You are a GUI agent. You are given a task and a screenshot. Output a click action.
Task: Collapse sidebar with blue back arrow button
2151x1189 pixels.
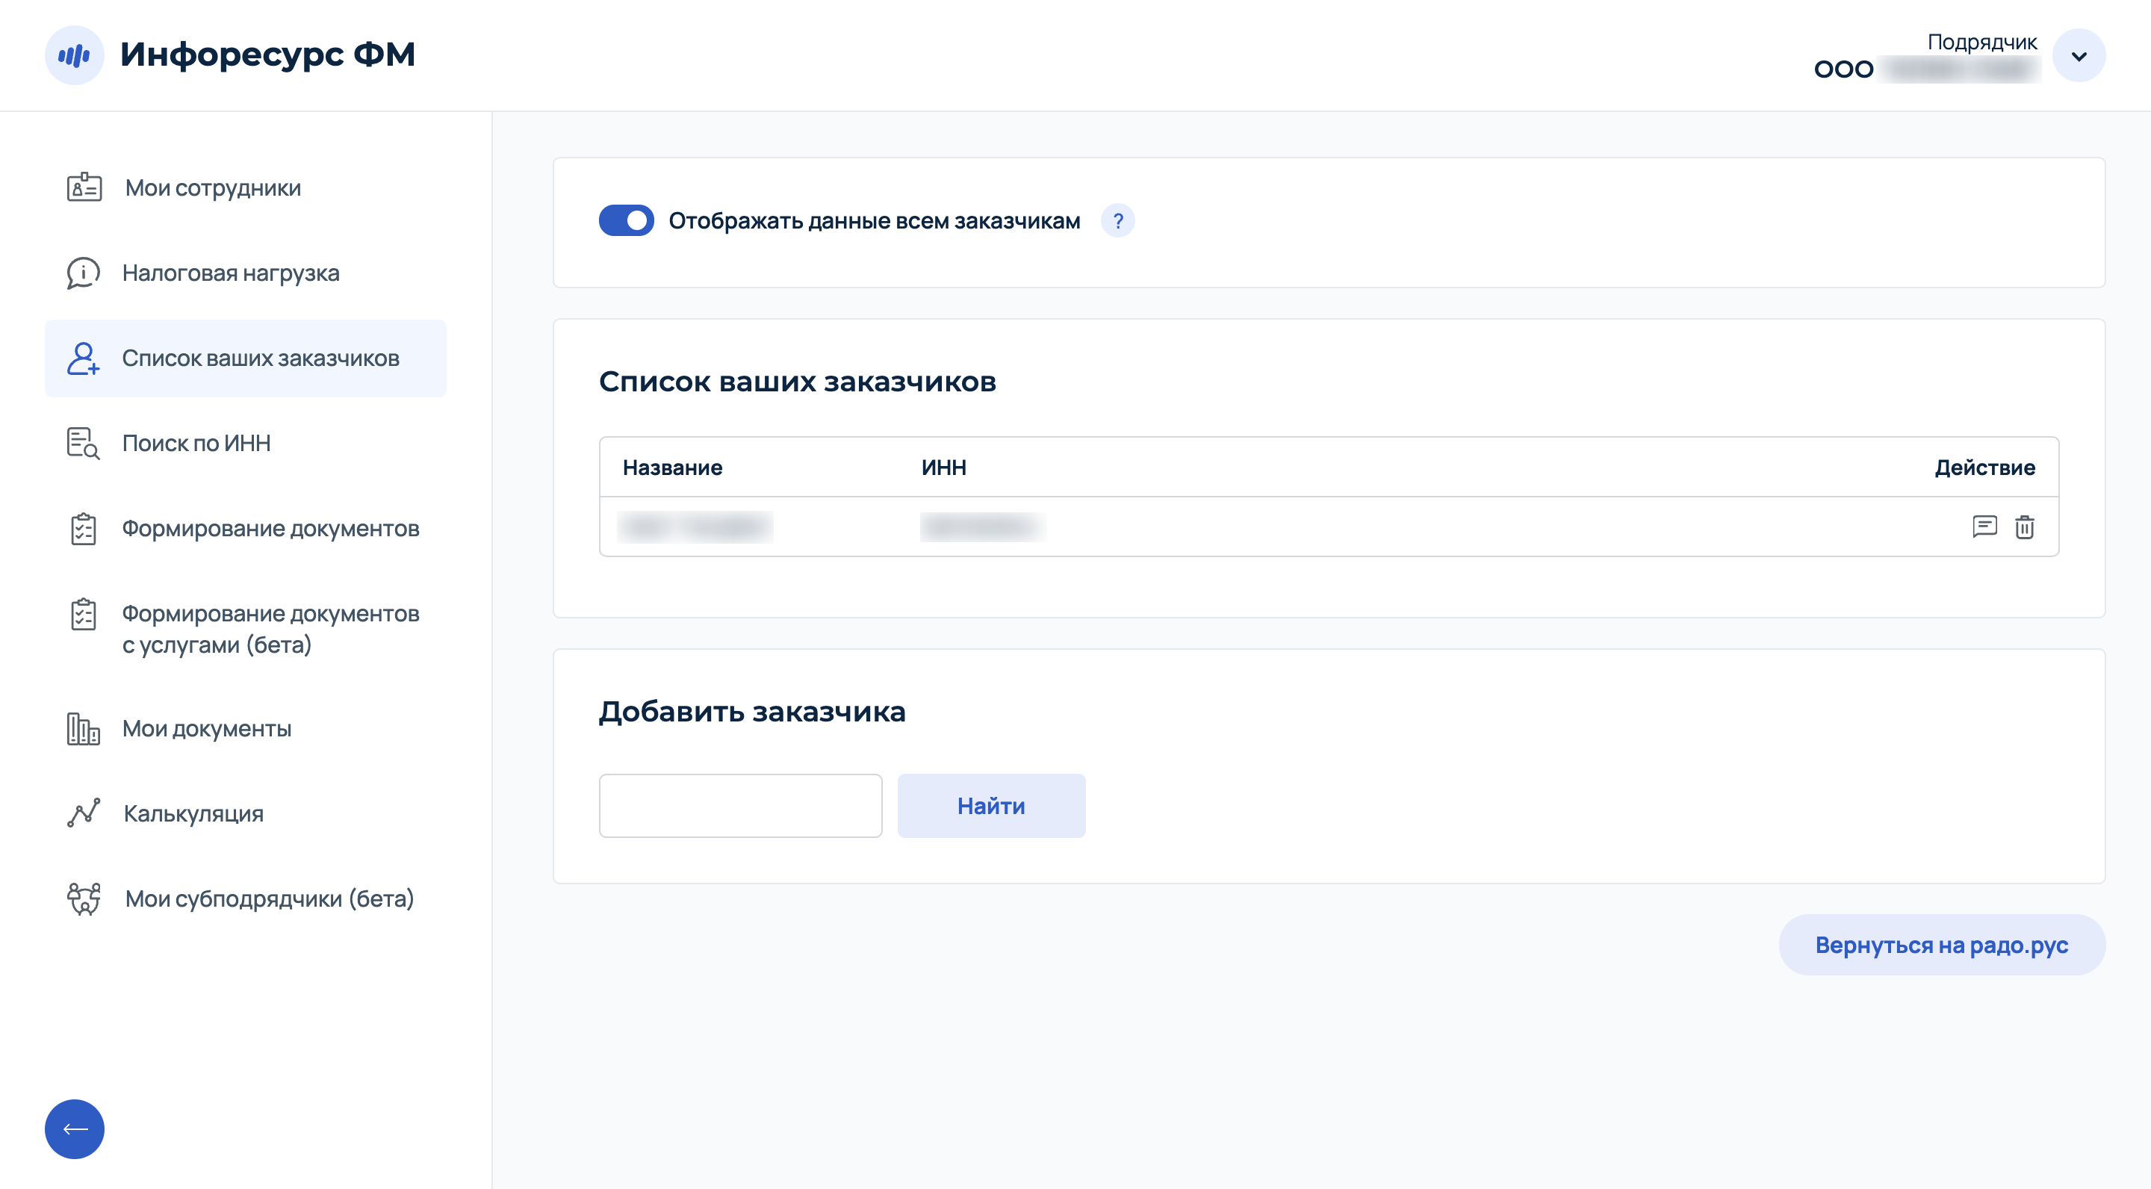click(x=75, y=1128)
